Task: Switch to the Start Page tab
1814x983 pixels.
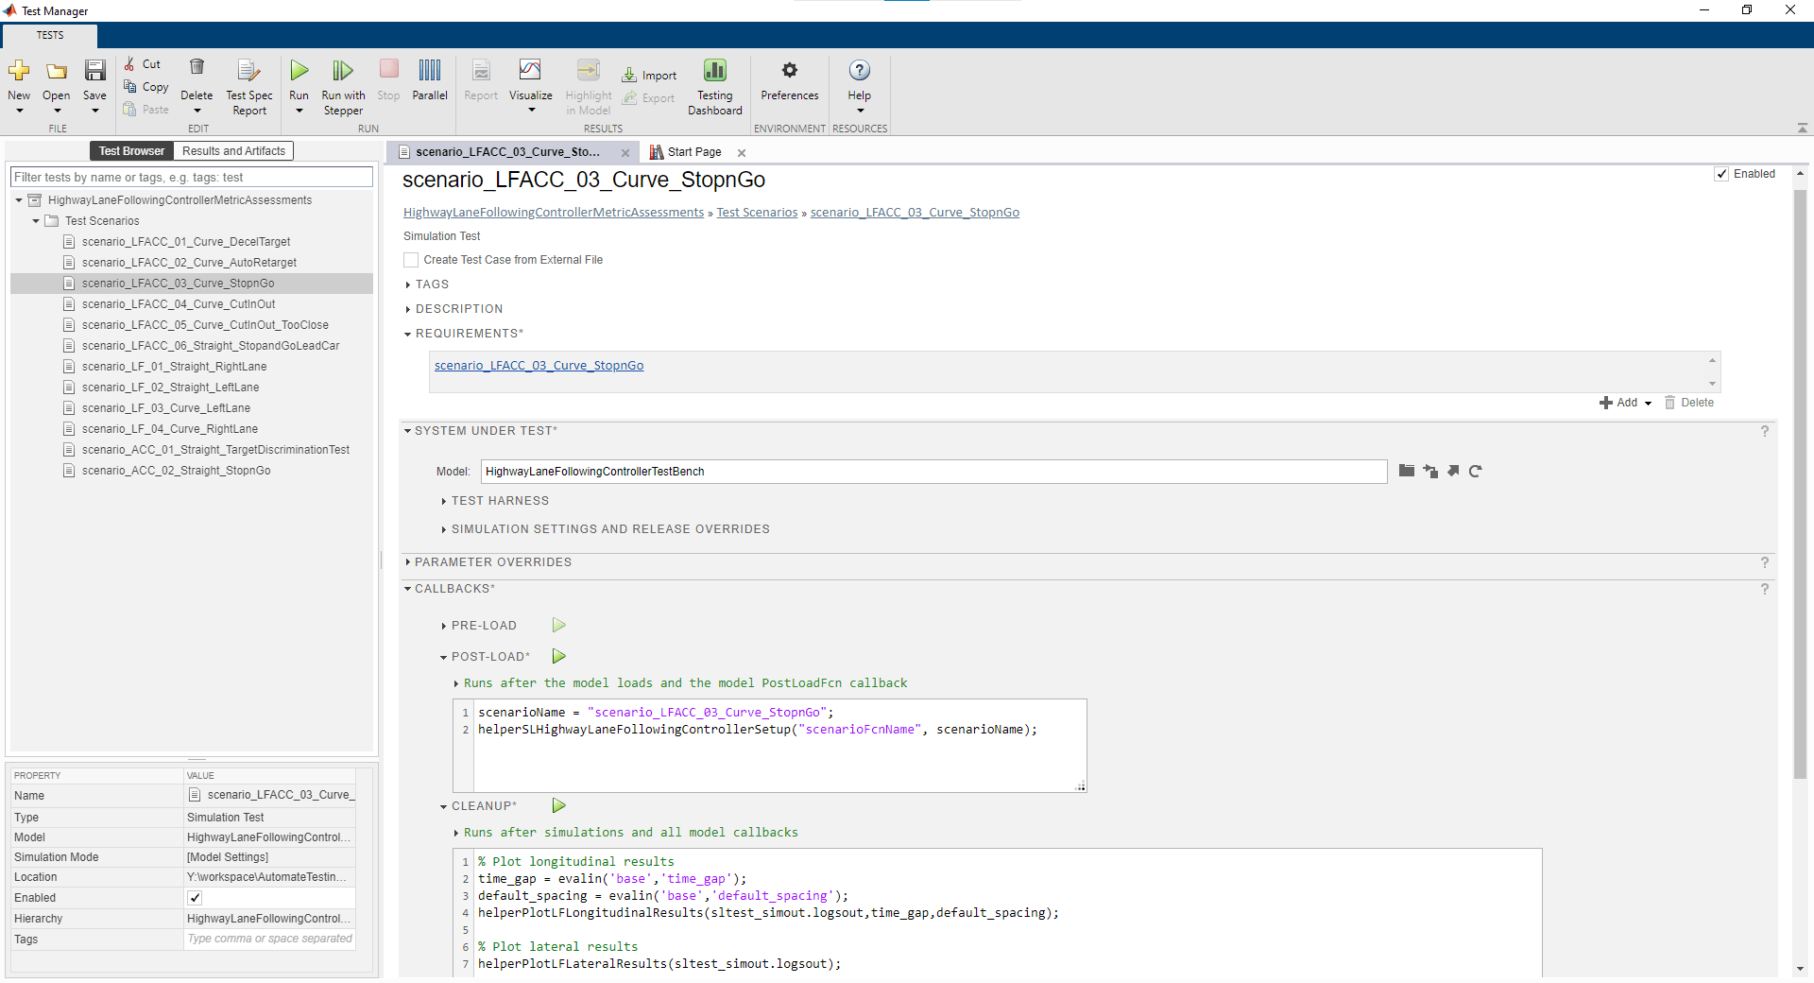Action: [x=693, y=152]
